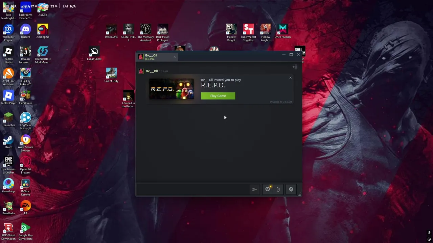Screen dimensions: 433x243
Task: Select the Brawlhalla desktop icon
Action: click(8, 208)
